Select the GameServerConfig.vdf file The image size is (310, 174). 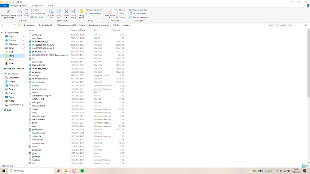click(x=41, y=95)
